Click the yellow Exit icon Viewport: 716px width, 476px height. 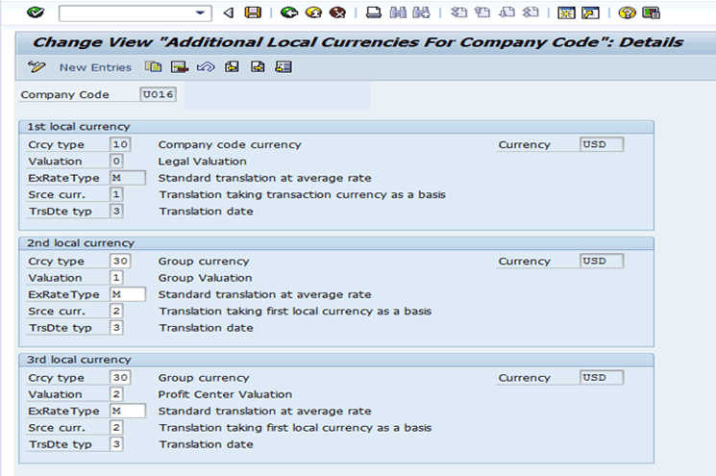[313, 13]
